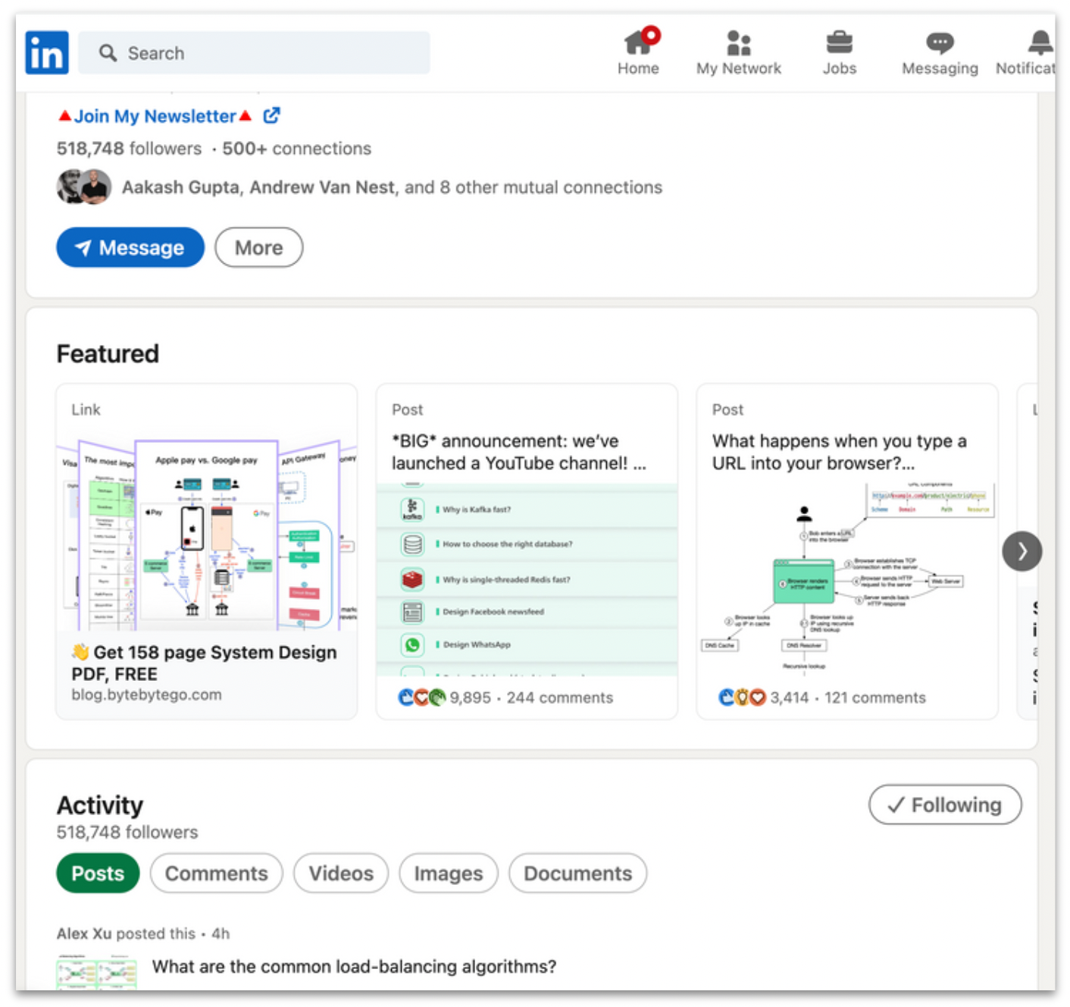Switch to the Documents activity filter
This screenshot has height=1007, width=1070.
pos(577,874)
